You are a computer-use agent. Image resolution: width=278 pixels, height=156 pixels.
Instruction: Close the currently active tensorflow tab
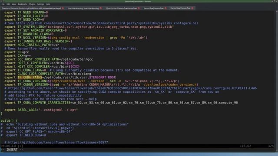point(192,8)
